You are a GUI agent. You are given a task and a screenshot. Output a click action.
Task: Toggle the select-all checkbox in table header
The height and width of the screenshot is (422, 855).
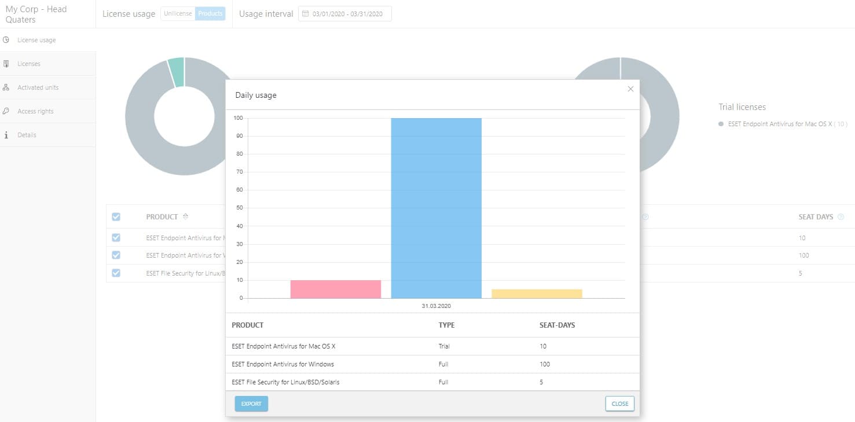click(116, 216)
